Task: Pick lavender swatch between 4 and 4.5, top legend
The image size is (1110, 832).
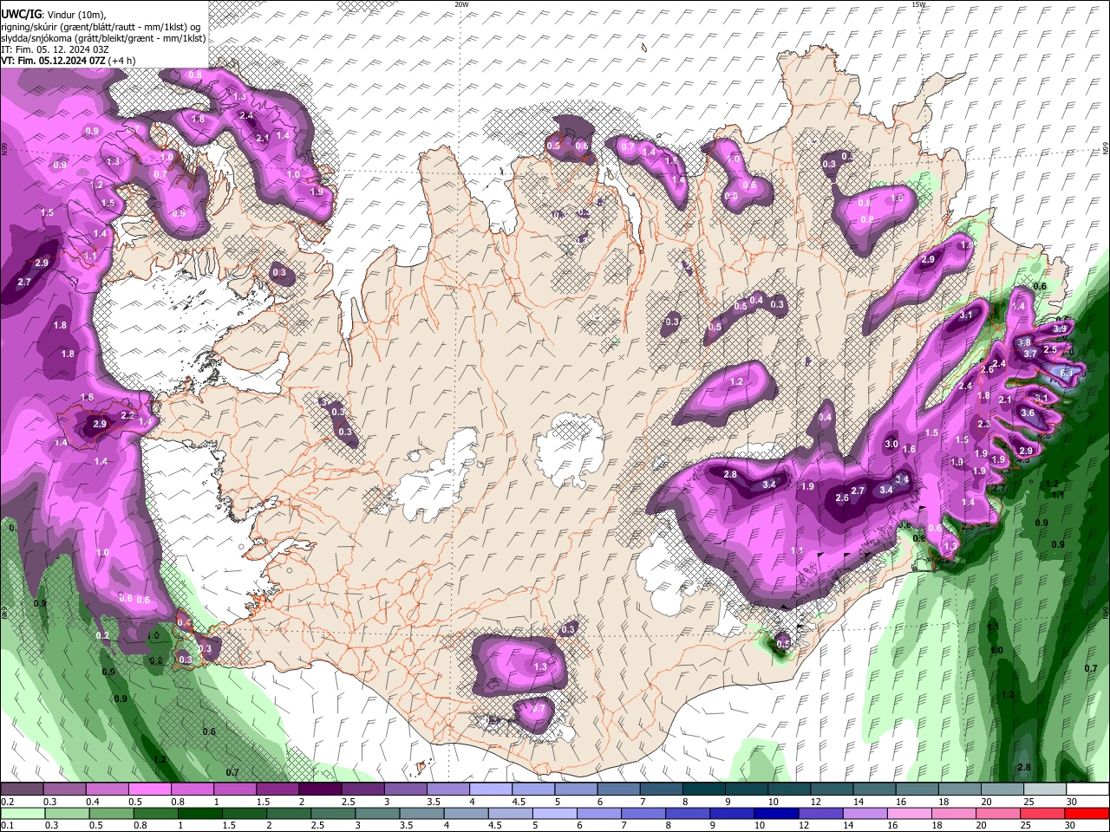Action: click(x=491, y=790)
